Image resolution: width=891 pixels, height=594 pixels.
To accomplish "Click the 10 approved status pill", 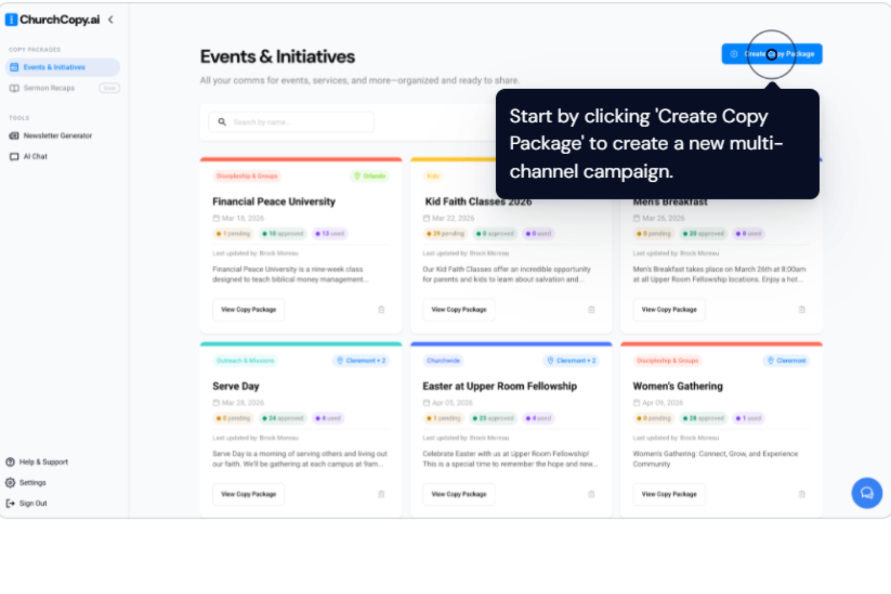I will [282, 234].
